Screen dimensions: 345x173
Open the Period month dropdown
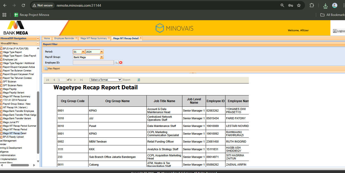point(83,52)
